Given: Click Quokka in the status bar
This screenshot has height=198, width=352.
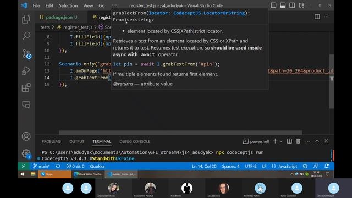Looking at the screenshot, I should point(97,166).
